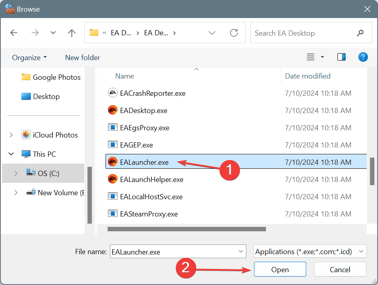The width and height of the screenshot is (378, 285).
Task: Click the EASteamProxy.exe date modified cell
Action: click(x=318, y=214)
